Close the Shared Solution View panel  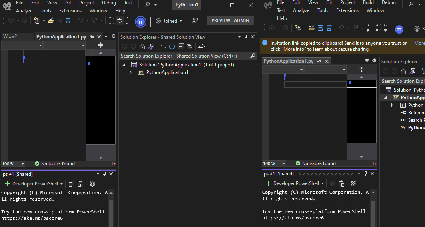coord(253,37)
